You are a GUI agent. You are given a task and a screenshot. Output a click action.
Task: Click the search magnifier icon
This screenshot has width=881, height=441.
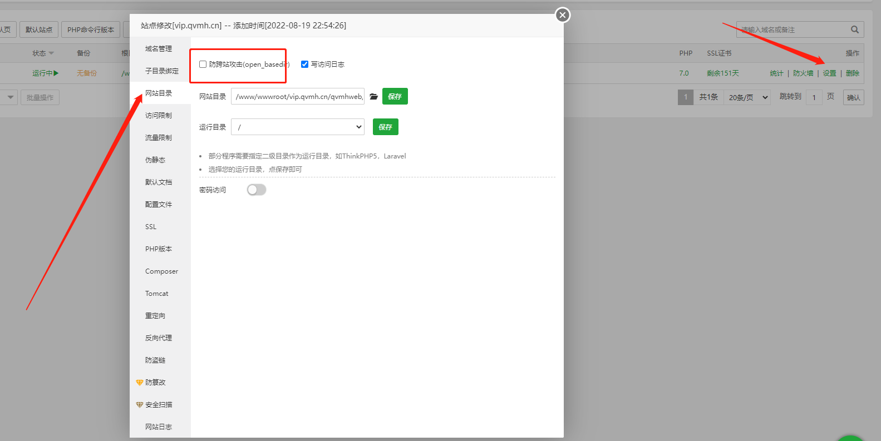coord(855,29)
